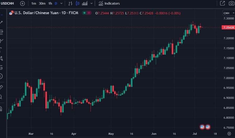Open chart settings gear on time axis
The width and height of the screenshot is (235, 138).
click(x=229, y=134)
